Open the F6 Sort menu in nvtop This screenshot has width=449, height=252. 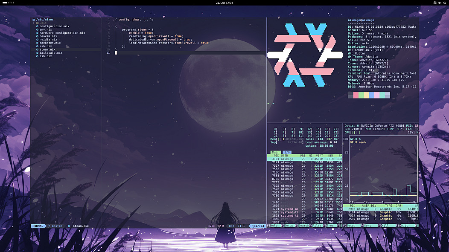click(369, 226)
